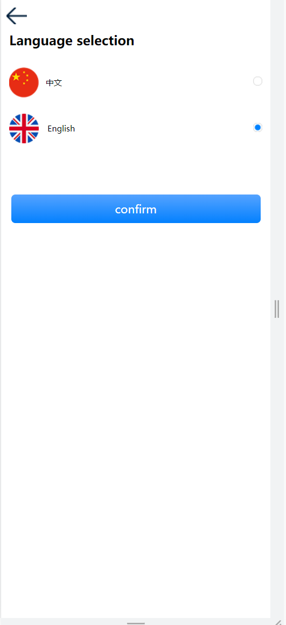Choose the English language label

tap(61, 129)
